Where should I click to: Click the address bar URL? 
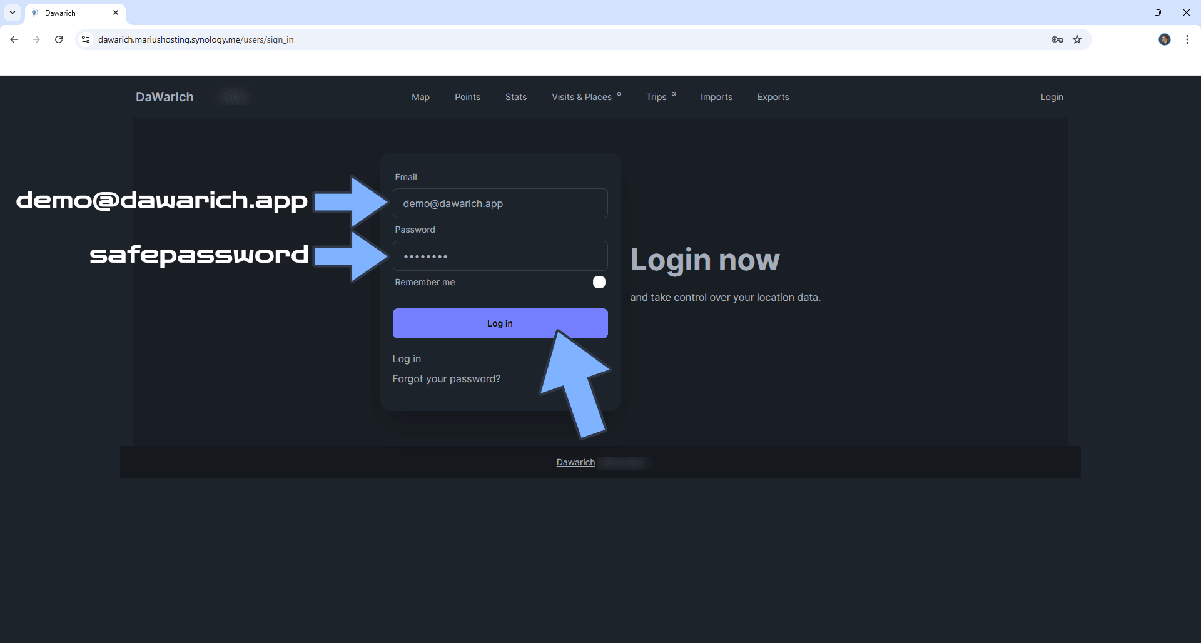pyautogui.click(x=196, y=39)
